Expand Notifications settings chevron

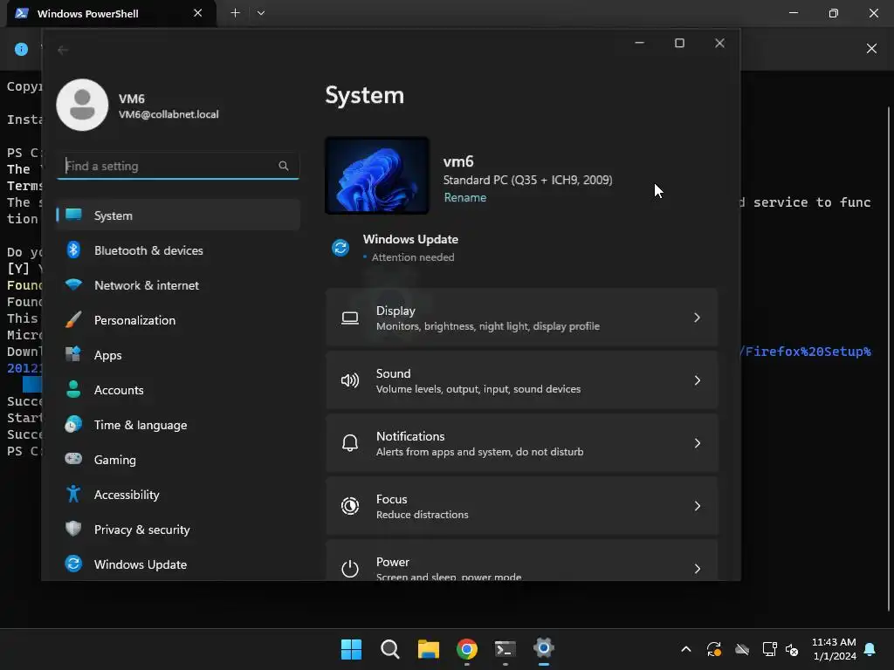pyautogui.click(x=697, y=442)
